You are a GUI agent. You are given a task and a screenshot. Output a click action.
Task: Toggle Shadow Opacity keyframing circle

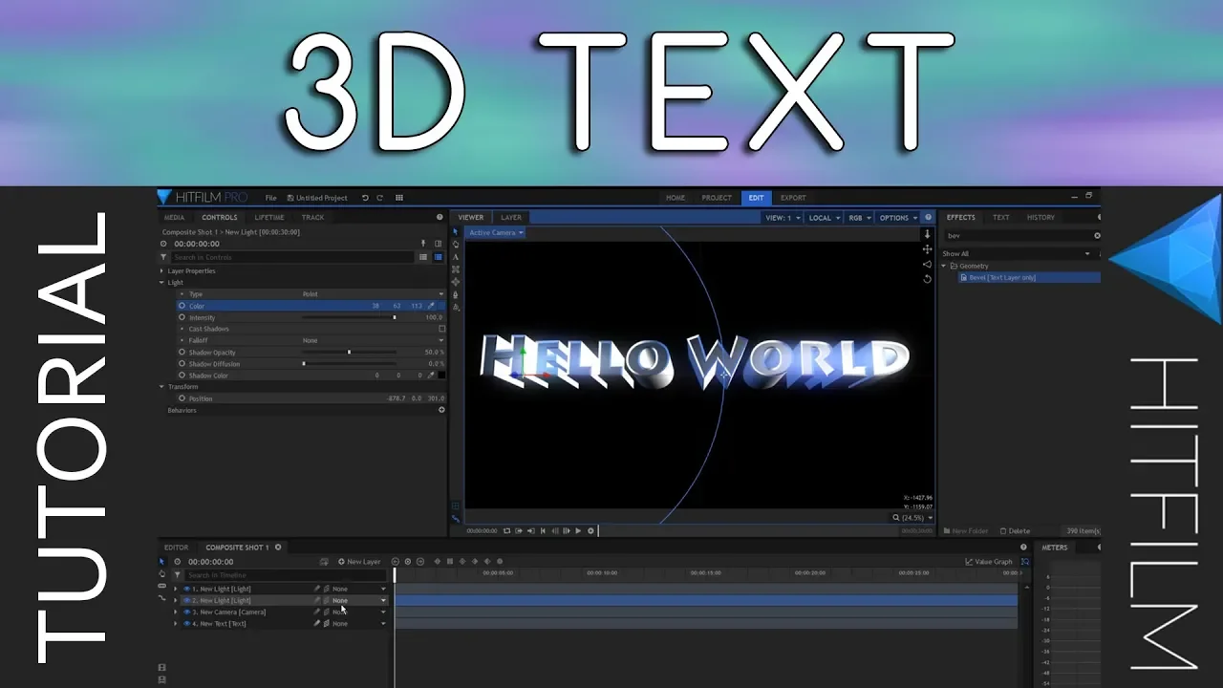[x=182, y=353]
